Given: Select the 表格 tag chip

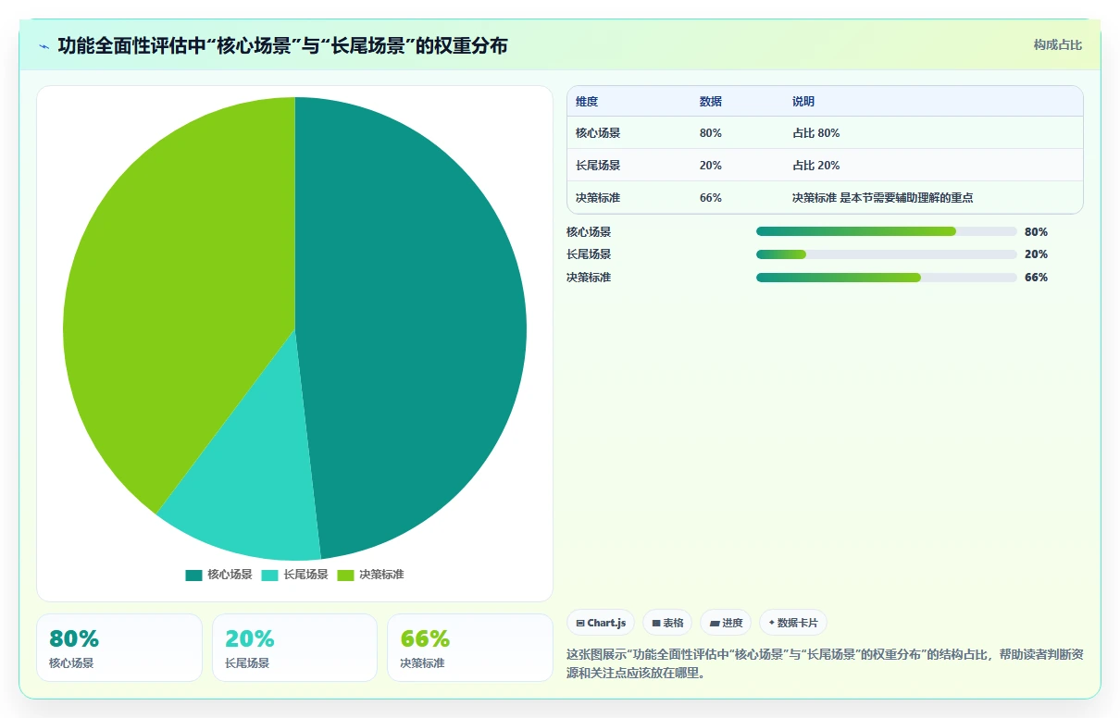Looking at the screenshot, I should point(667,623).
